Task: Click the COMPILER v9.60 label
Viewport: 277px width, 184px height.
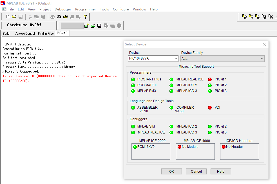Action: [x=185, y=109]
